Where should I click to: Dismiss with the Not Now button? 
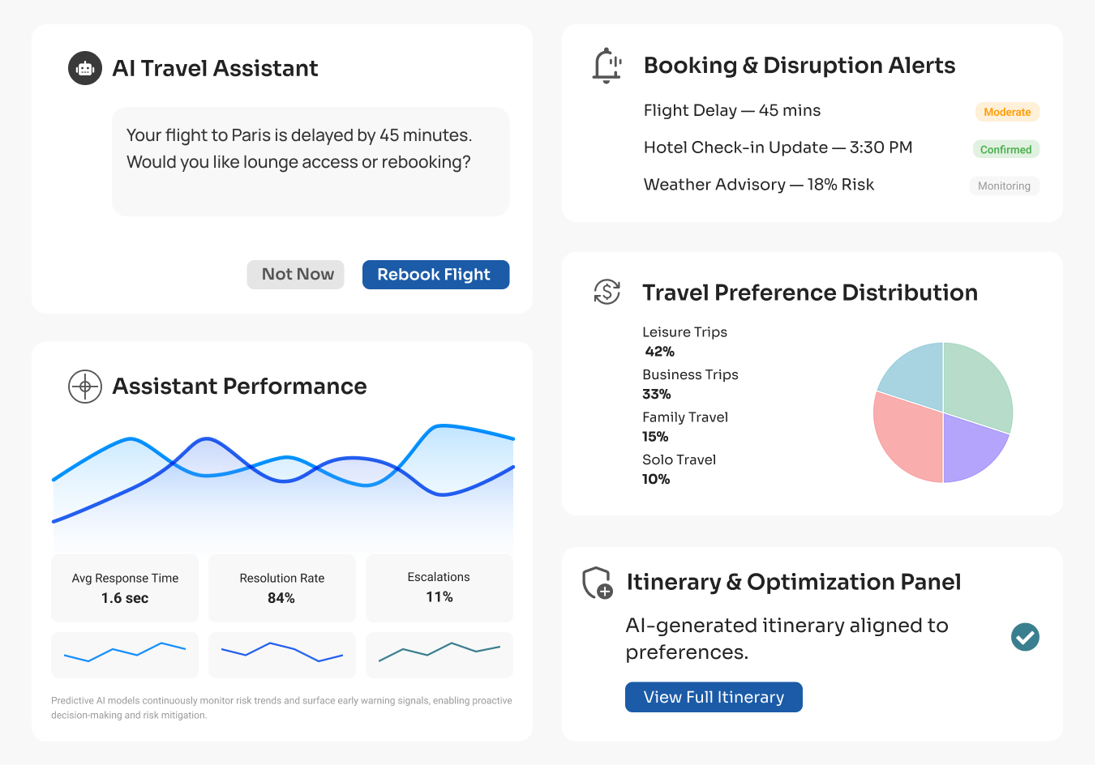(296, 275)
